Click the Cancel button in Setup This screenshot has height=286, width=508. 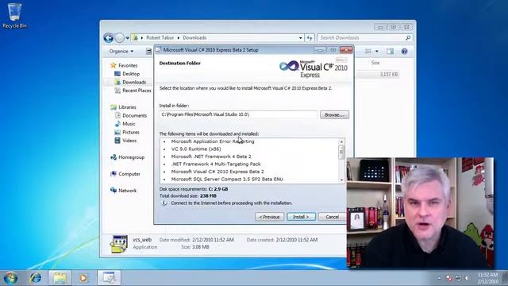click(x=332, y=217)
